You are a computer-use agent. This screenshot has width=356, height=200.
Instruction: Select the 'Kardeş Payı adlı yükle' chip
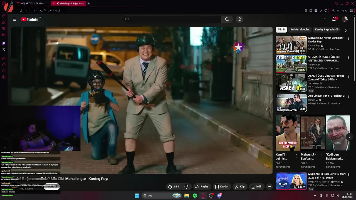pyautogui.click(x=327, y=29)
